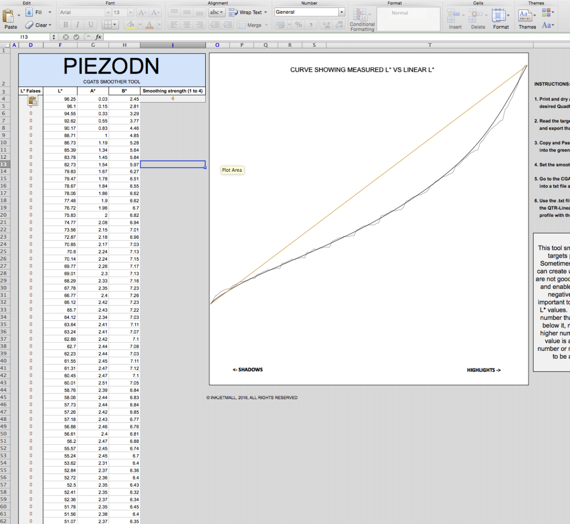
Task: Click the paste options icon in cell D4
Action: coord(32,100)
